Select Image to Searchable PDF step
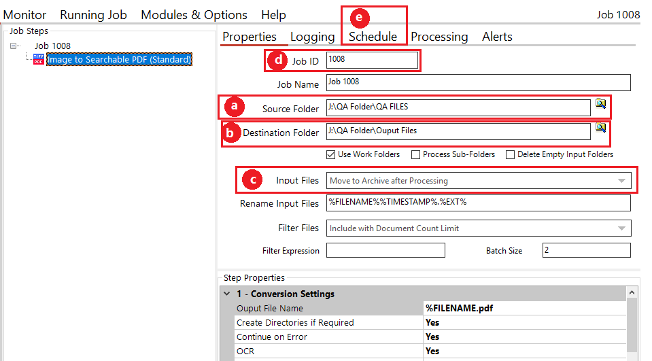Image resolution: width=652 pixels, height=361 pixels. [x=120, y=59]
